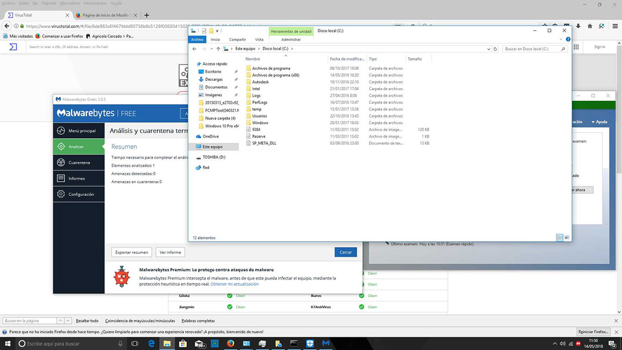Switch to details view in Explorer
The width and height of the screenshot is (622, 350).
point(560,238)
